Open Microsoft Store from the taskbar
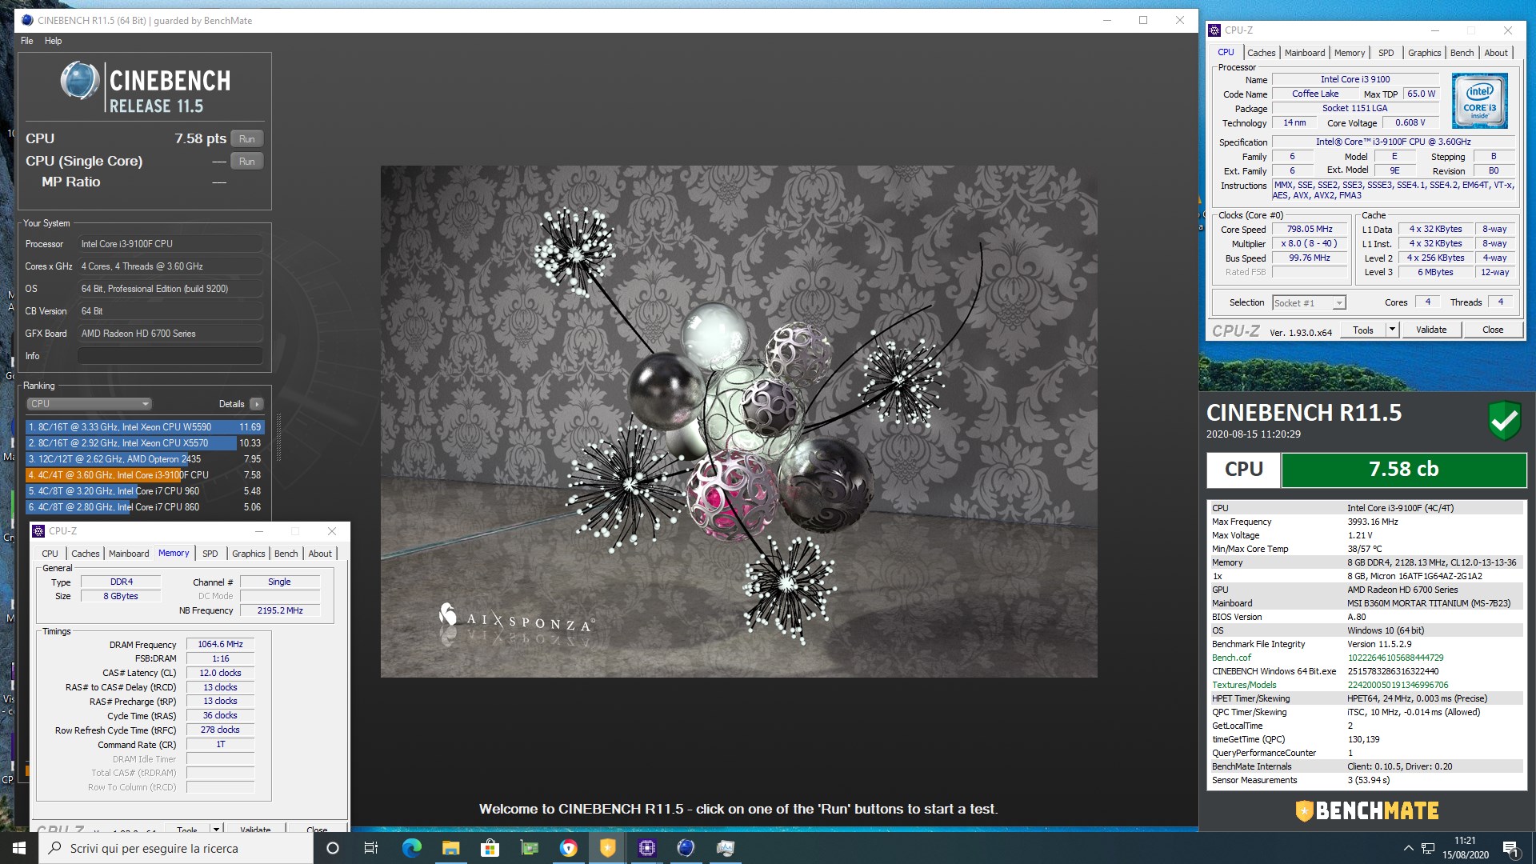Viewport: 1536px width, 864px height. (490, 848)
